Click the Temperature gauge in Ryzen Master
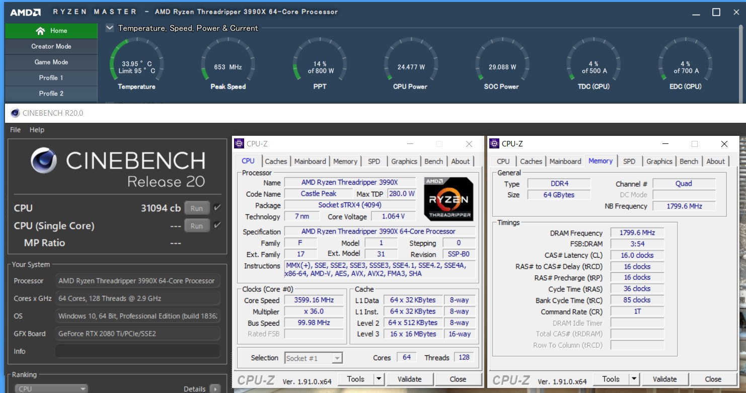The image size is (746, 393). 136,65
